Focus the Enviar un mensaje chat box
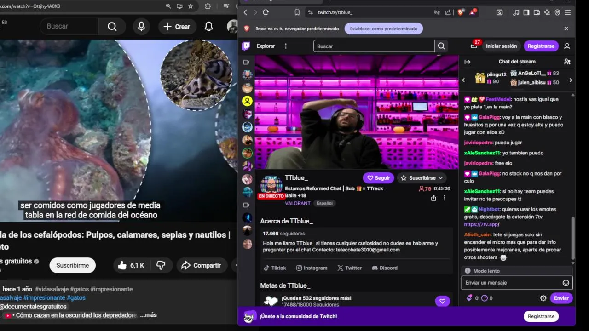Screen dimensions: 589x331 coord(517,283)
